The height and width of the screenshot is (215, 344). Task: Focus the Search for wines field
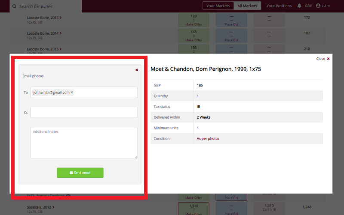point(46,6)
